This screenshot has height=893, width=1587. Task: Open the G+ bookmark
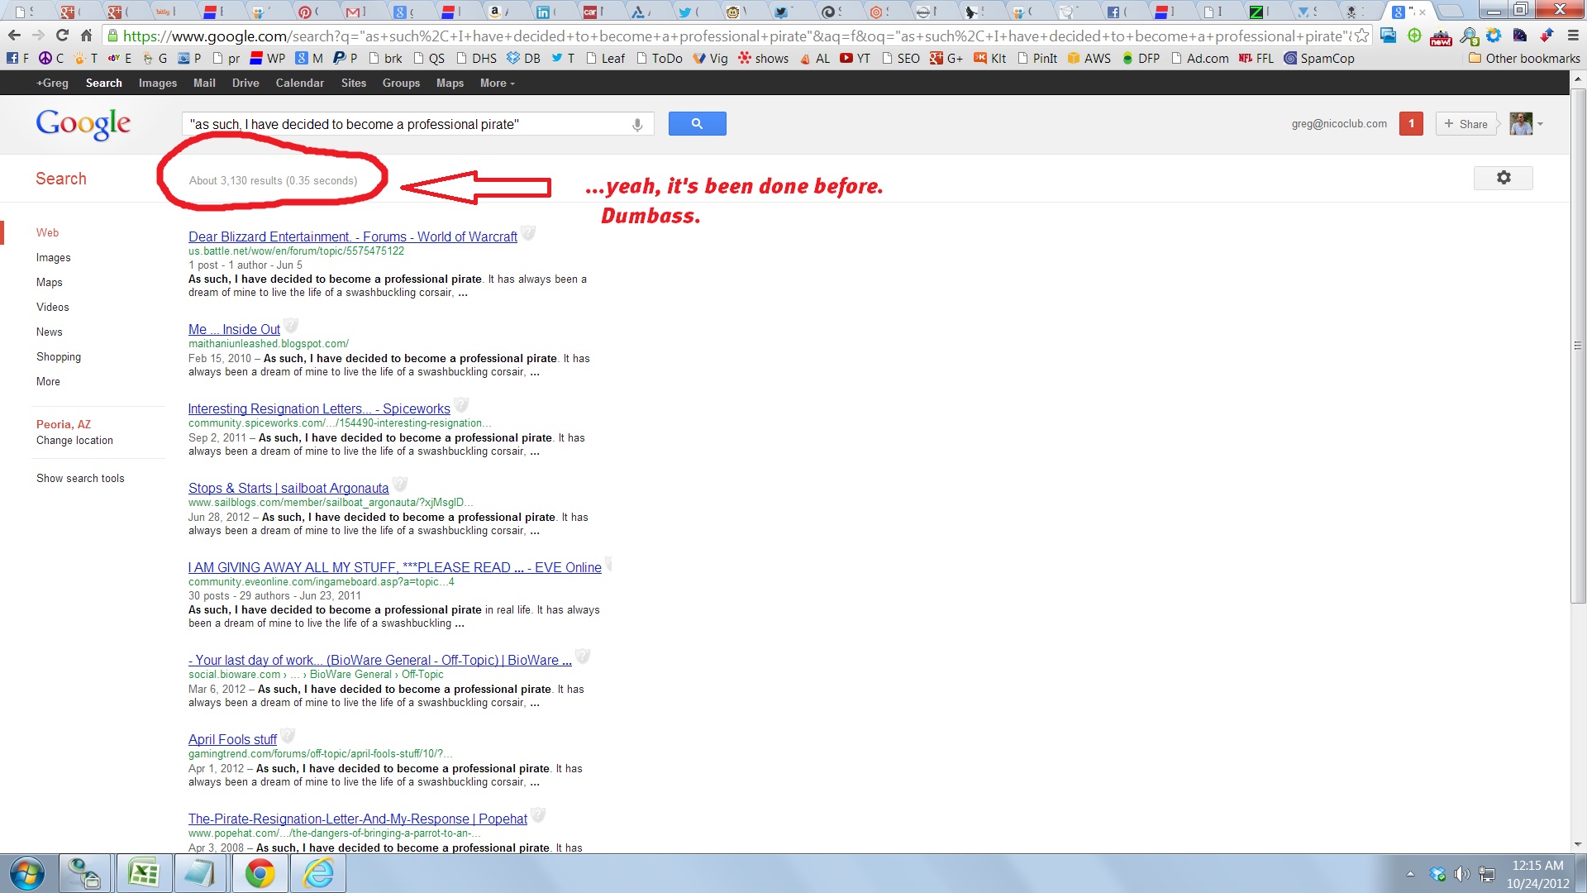click(946, 59)
